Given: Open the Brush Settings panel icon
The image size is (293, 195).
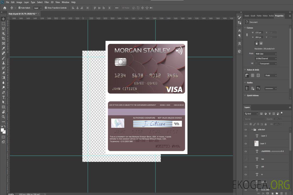Looking at the screenshot, I should click(x=239, y=18).
